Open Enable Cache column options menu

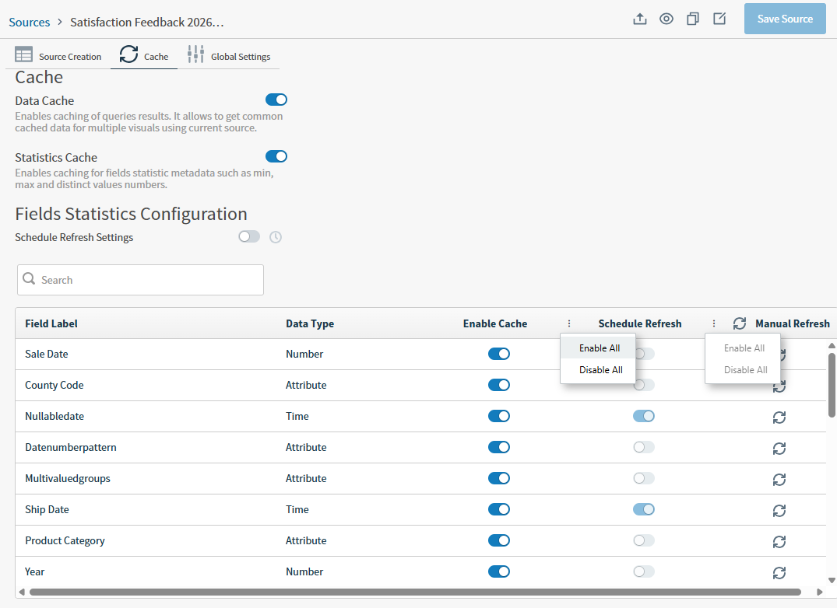click(x=569, y=323)
